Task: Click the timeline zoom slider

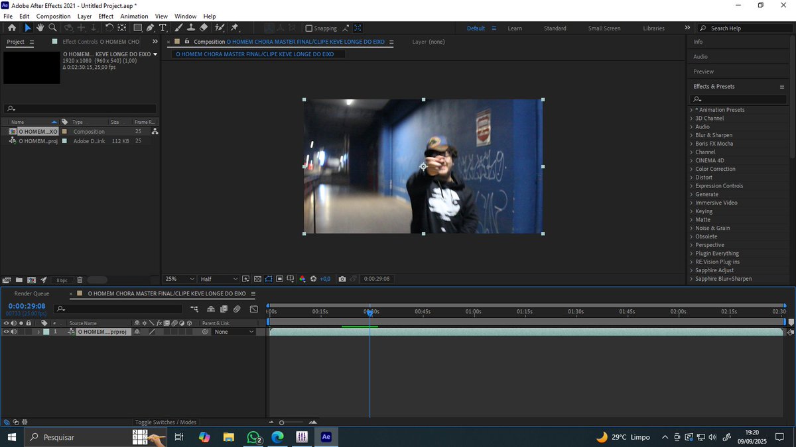Action: pos(292,422)
